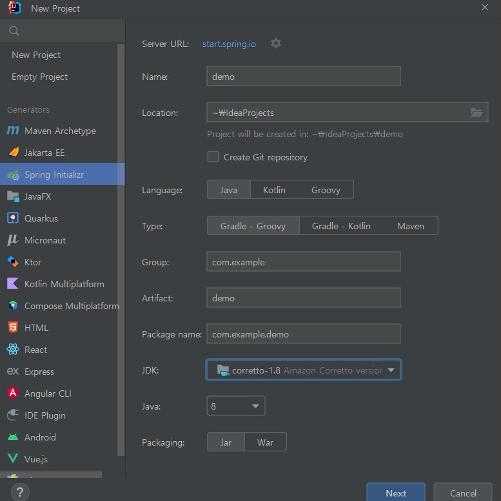Viewport: 501px width, 501px height.
Task: Click the Express ex icon
Action: pyautogui.click(x=13, y=372)
